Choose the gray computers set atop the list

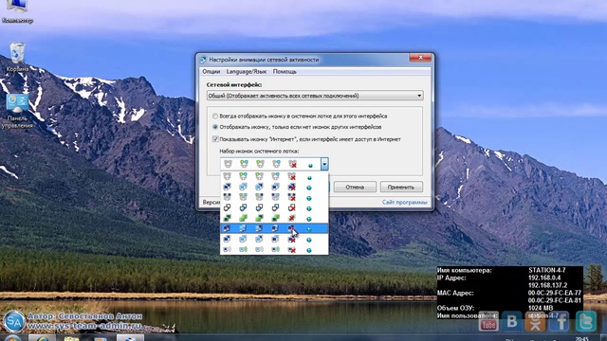pyautogui.click(x=274, y=177)
